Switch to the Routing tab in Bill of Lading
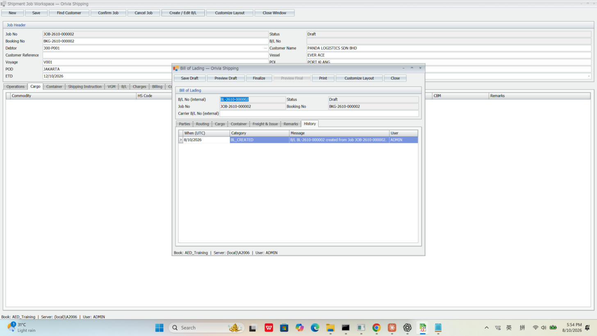This screenshot has height=336, width=597. point(203,124)
